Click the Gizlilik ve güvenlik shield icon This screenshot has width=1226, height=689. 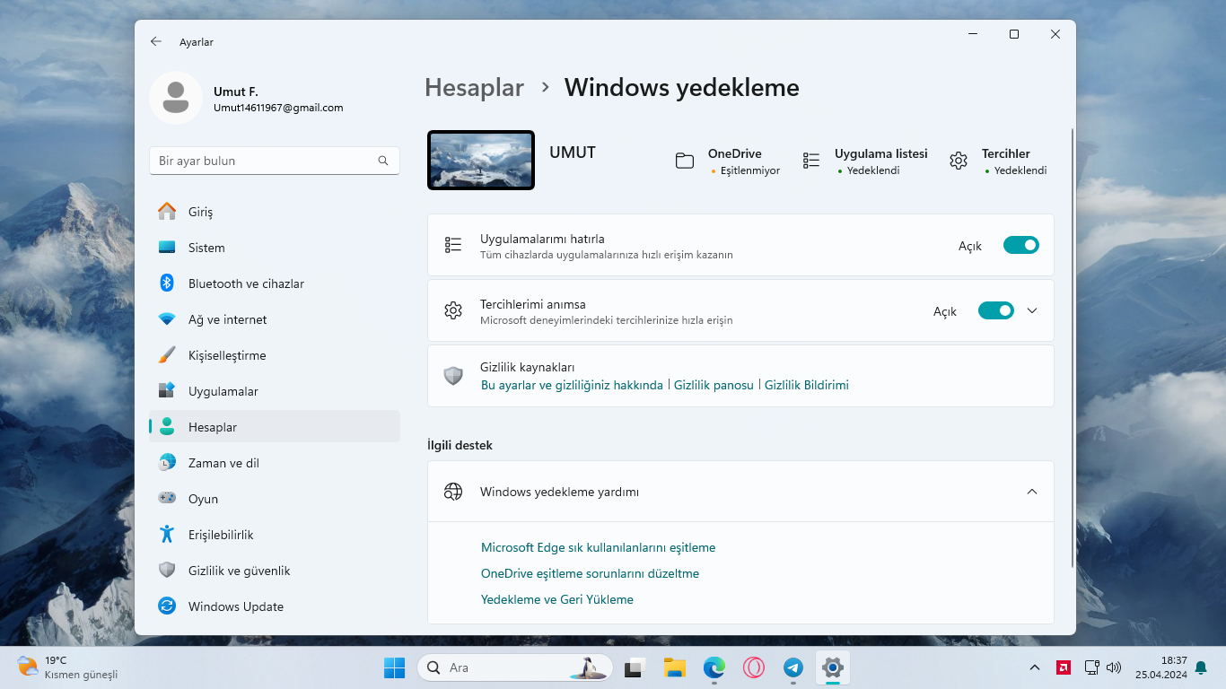tap(167, 570)
